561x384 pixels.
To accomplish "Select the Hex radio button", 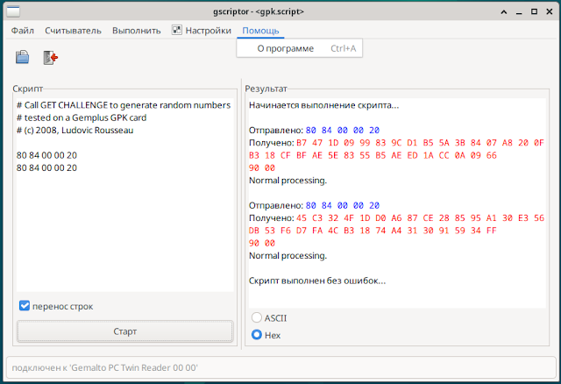I will pos(257,335).
